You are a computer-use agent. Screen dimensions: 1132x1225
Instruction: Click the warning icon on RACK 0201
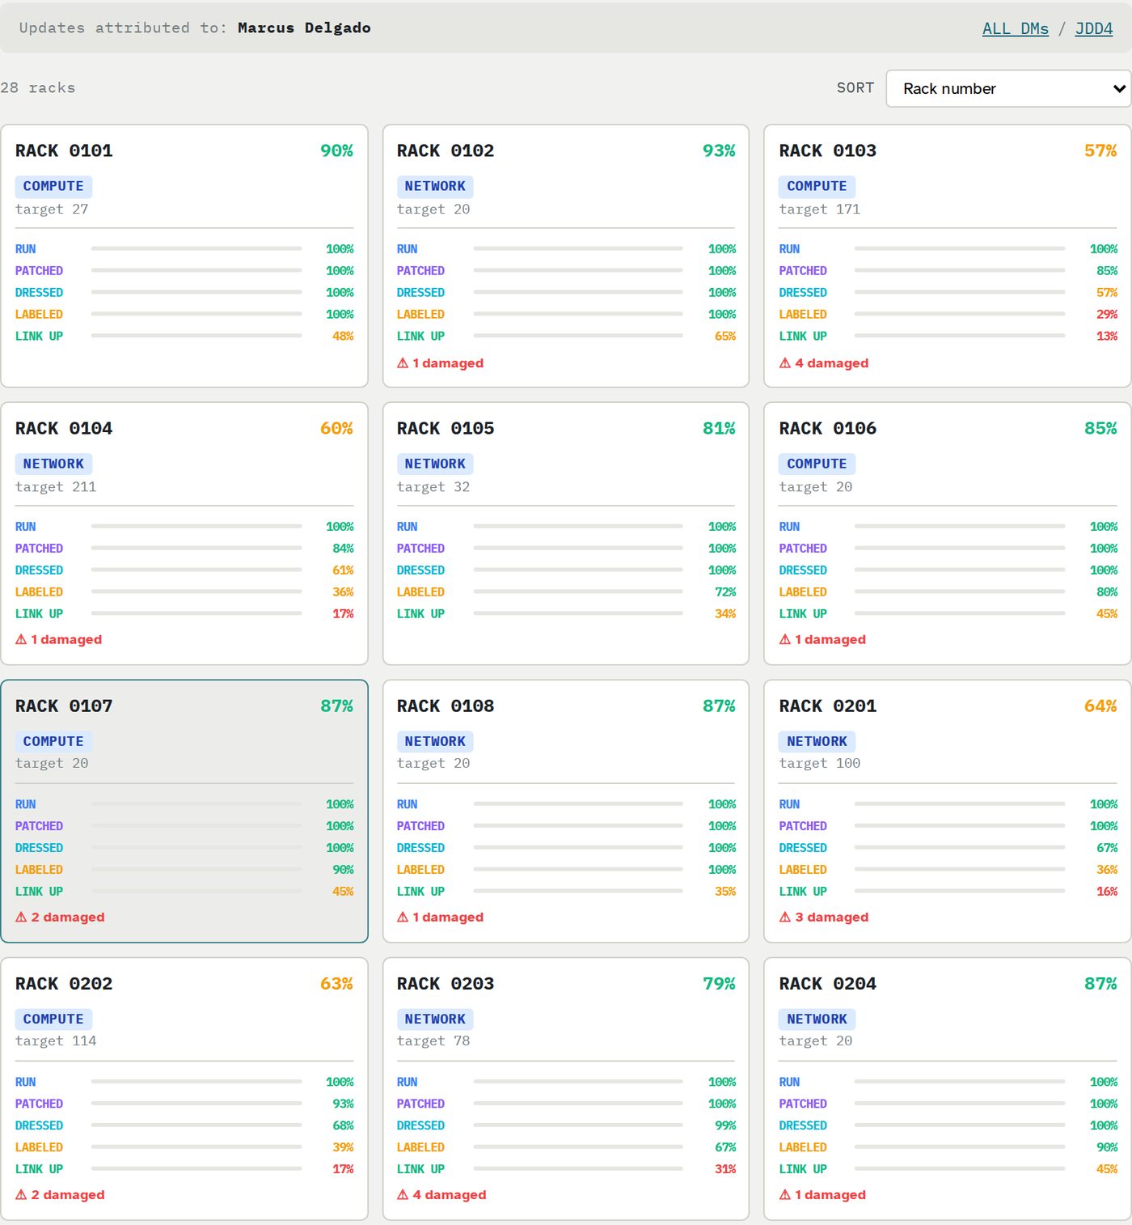pyautogui.click(x=784, y=917)
